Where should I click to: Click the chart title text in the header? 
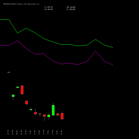[21, 4]
